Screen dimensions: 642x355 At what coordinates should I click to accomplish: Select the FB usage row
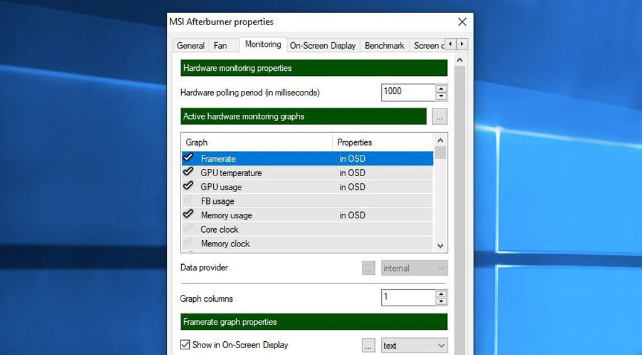tap(307, 201)
